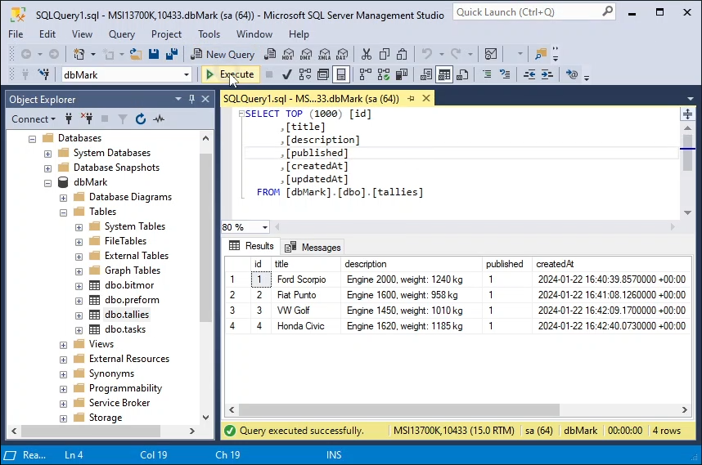Click the DAX query icon
The height and width of the screenshot is (465, 702).
pyautogui.click(x=342, y=54)
